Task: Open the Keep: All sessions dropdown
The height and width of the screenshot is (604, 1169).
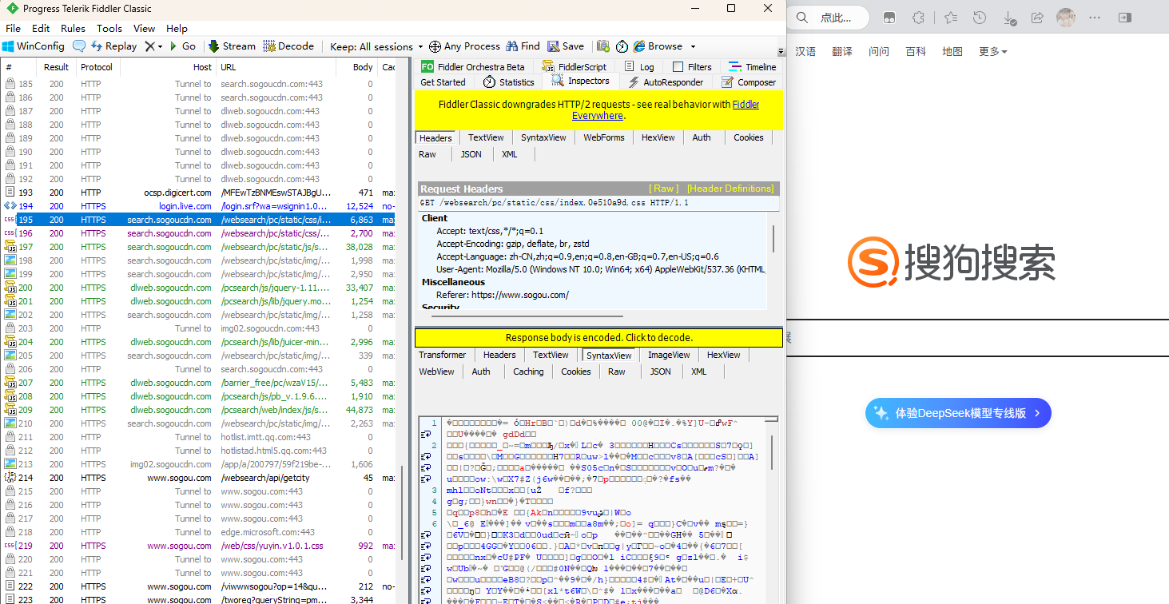Action: point(376,46)
